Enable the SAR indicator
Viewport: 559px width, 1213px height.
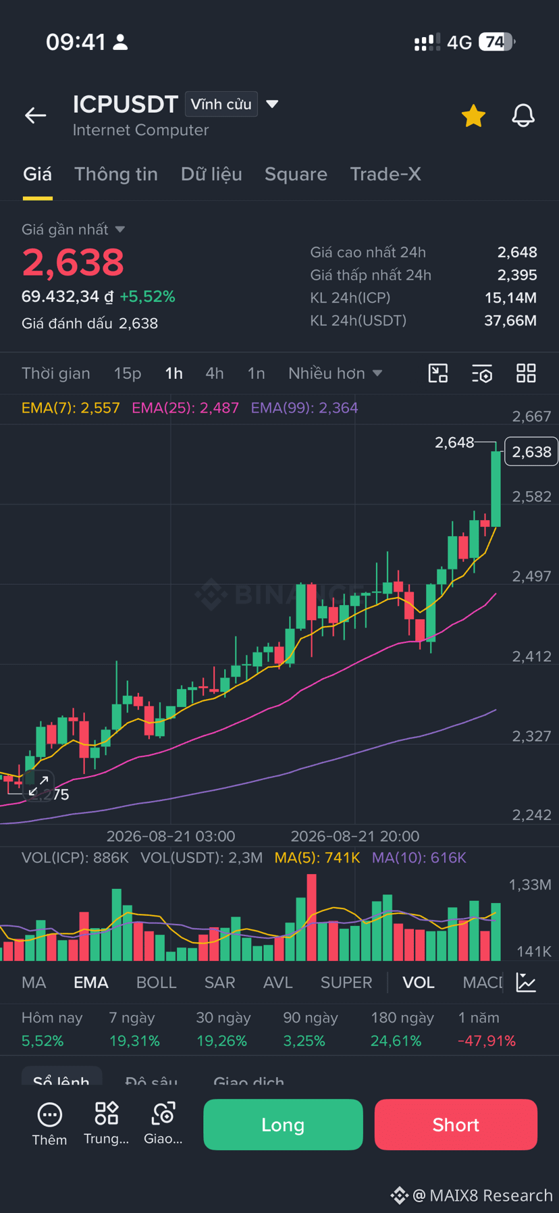[x=220, y=983]
